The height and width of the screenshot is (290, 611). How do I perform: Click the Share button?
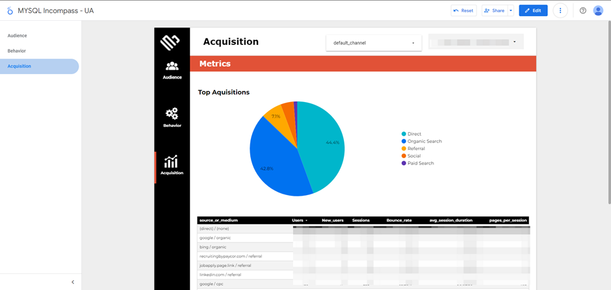[495, 10]
